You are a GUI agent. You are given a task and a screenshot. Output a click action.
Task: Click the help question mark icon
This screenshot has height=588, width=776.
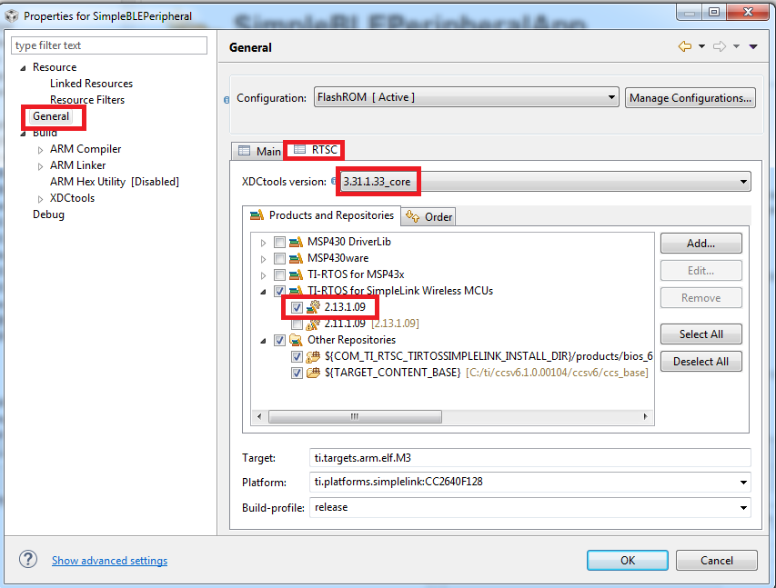28,559
